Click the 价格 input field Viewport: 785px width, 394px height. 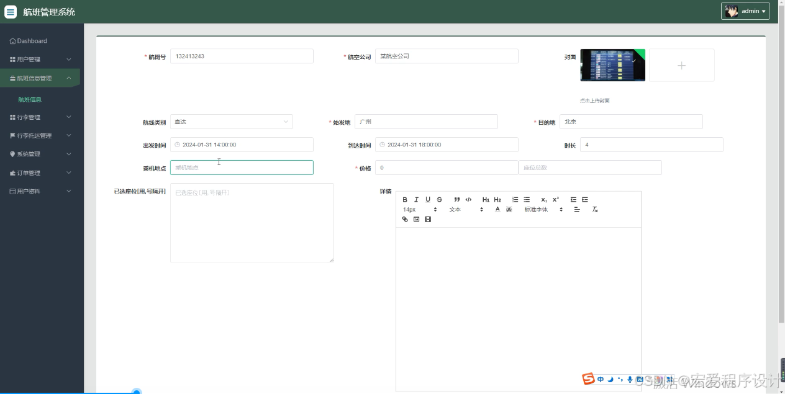click(447, 168)
